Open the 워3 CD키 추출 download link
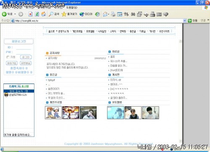Screen dimensions: 210x152 (x=119, y=61)
